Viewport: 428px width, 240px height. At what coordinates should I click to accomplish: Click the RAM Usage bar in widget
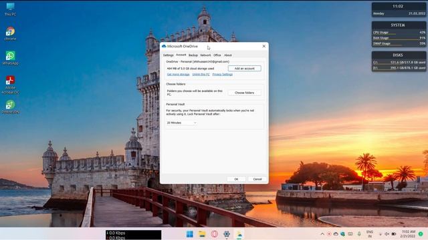point(399,38)
